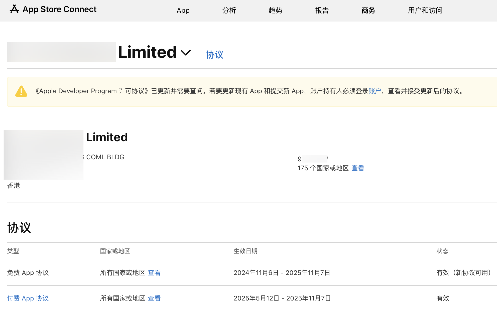Click the large Limited company heading

point(147,52)
